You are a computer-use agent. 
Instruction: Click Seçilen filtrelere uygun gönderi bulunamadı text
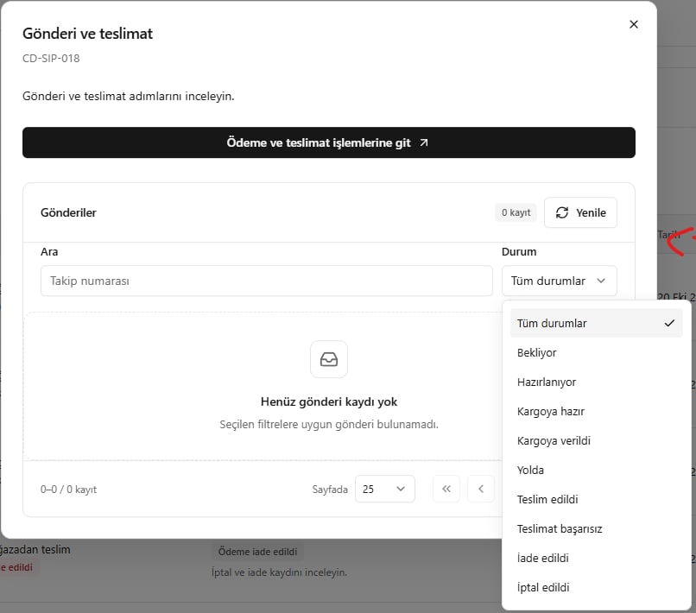(329, 424)
